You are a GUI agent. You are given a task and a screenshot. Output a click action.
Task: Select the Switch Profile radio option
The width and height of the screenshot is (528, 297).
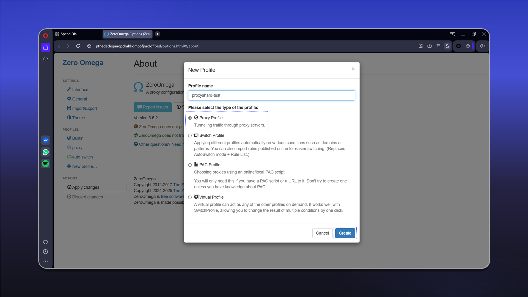pos(190,136)
